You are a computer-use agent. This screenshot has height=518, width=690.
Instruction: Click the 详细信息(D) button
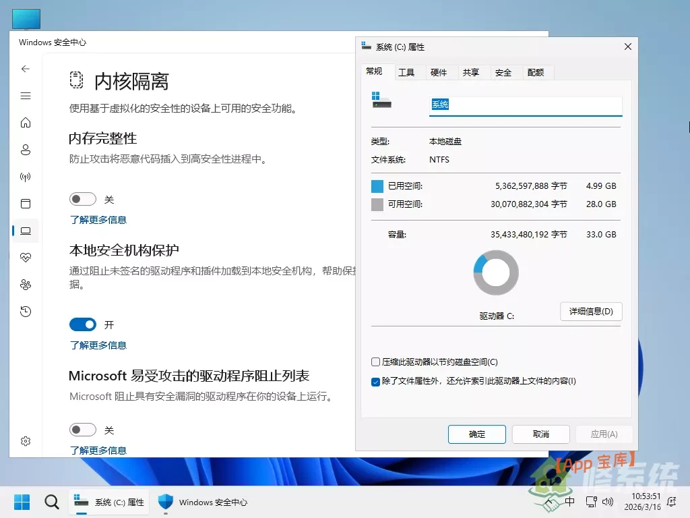click(591, 312)
